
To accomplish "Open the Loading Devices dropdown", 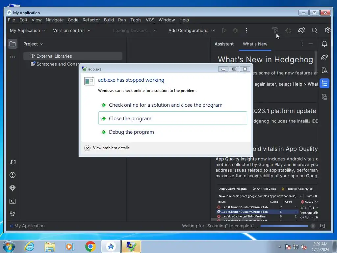I will pos(135,30).
